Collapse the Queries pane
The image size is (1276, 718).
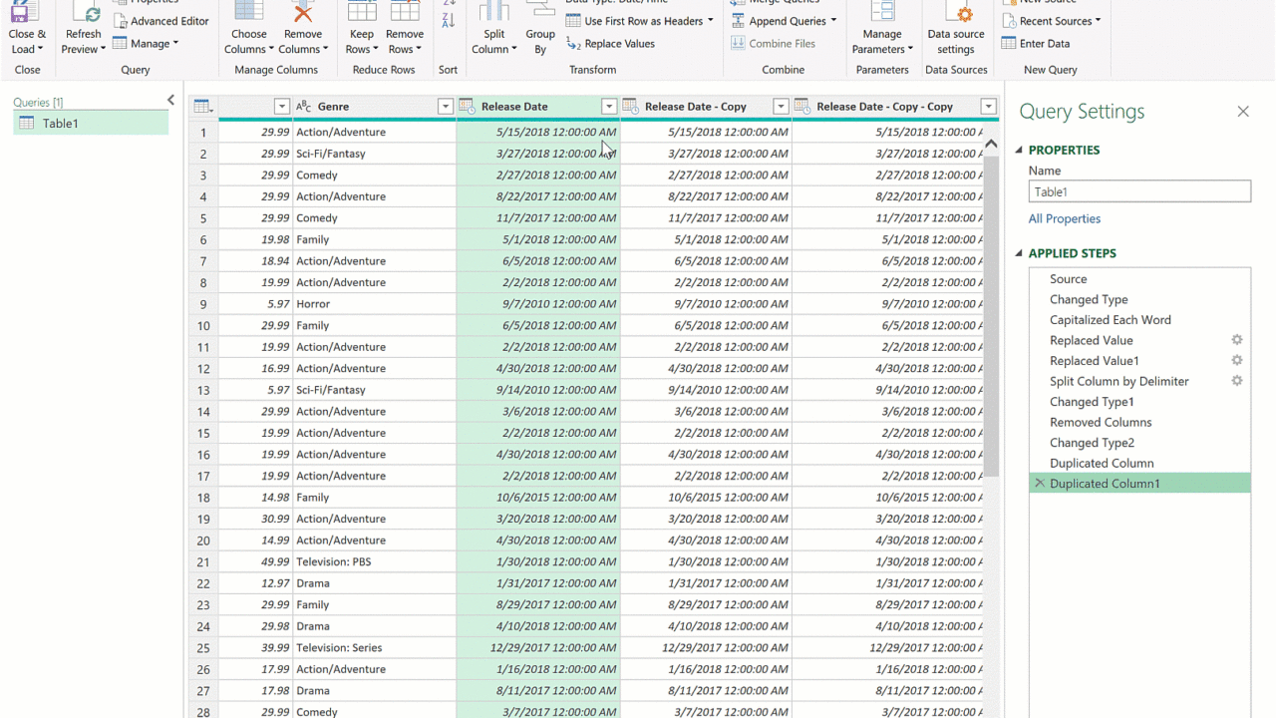[170, 101]
